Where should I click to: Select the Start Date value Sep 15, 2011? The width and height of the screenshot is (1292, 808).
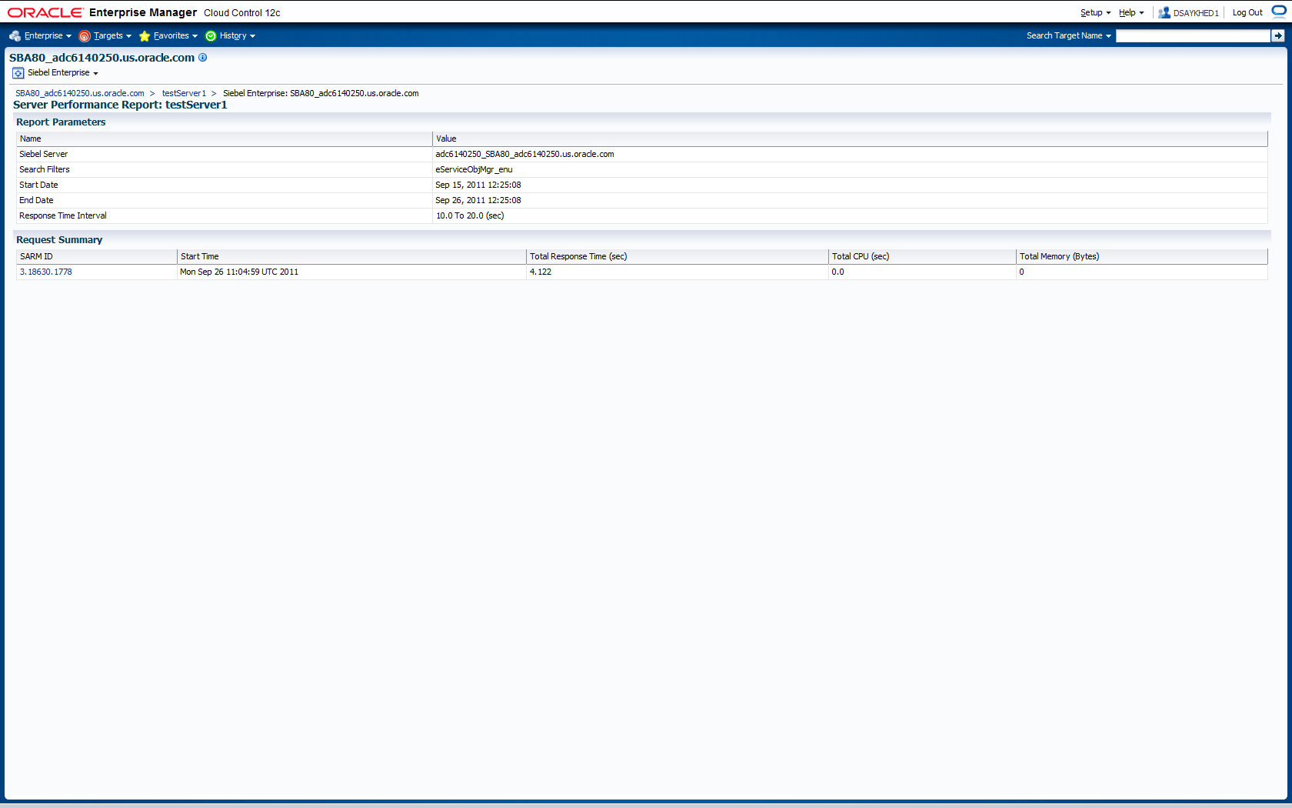click(x=478, y=185)
